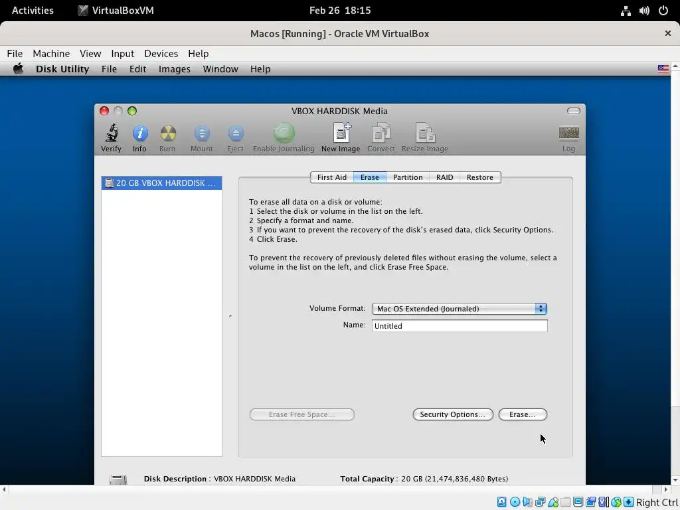The image size is (680, 510).
Task: Open GNOME Activities overview
Action: tap(33, 11)
